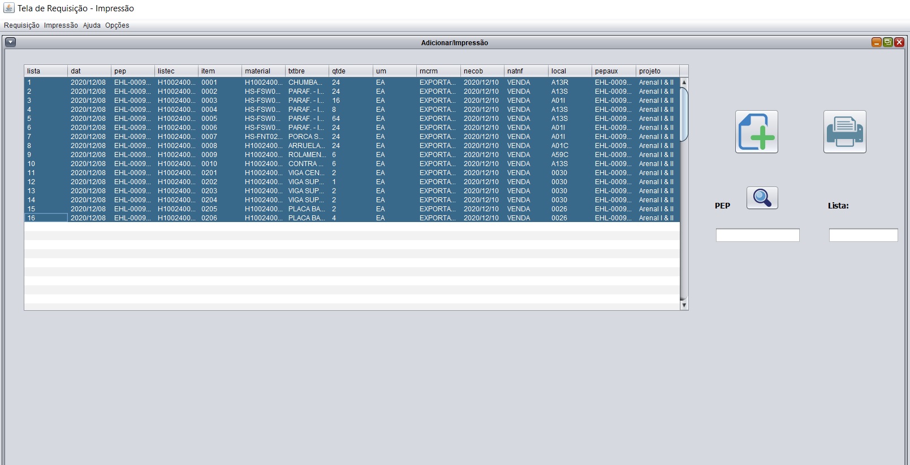
Task: Select the lista cell '16' in last row
Action: [x=46, y=218]
